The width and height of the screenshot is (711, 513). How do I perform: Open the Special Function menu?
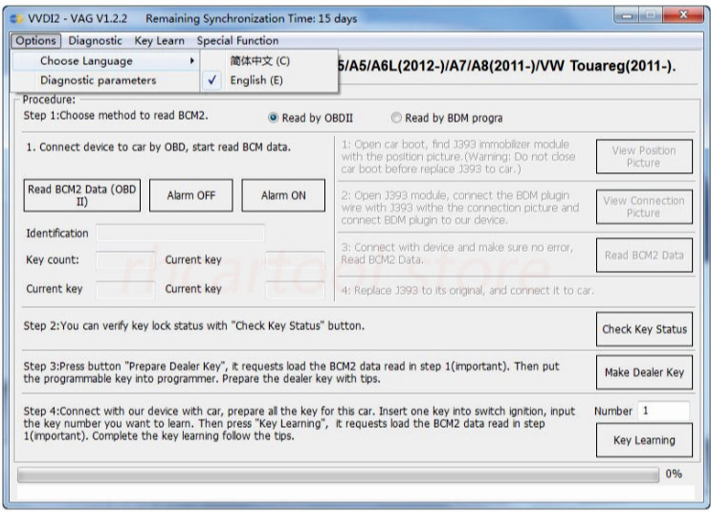pos(237,41)
